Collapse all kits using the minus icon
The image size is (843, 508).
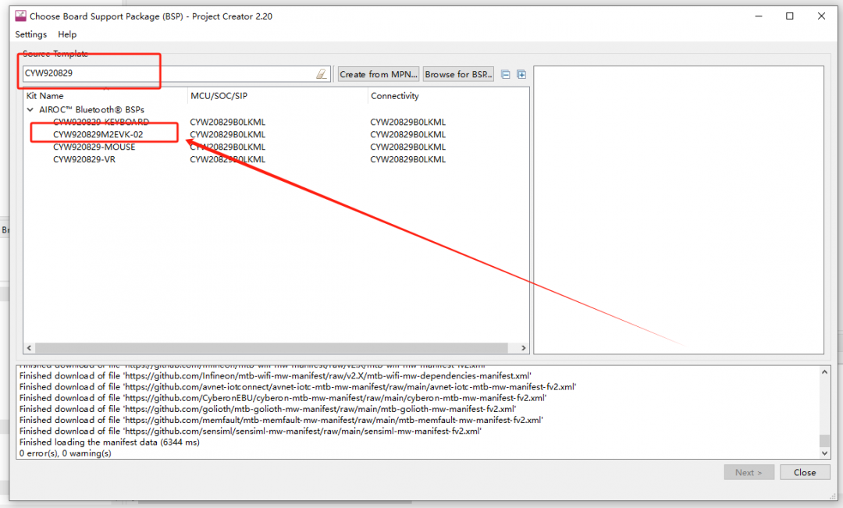505,73
